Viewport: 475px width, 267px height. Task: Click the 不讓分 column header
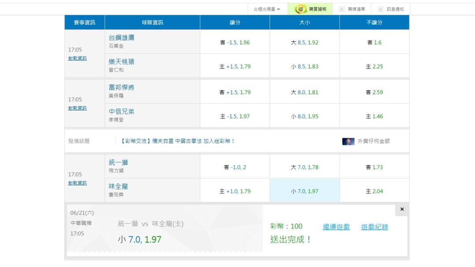[x=374, y=22]
